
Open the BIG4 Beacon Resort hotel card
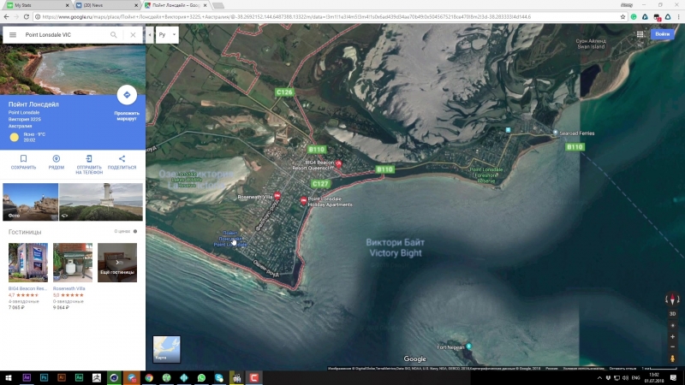click(x=28, y=276)
